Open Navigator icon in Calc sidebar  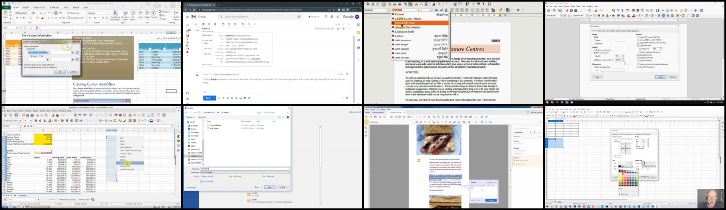click(178, 145)
